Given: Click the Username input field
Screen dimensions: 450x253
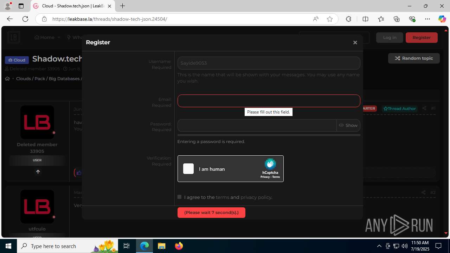Looking at the screenshot, I should coord(269,63).
